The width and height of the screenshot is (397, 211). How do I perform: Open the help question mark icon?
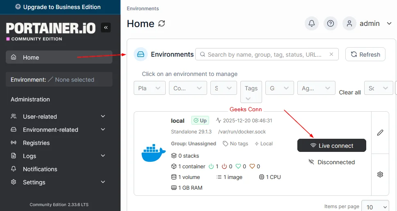[x=330, y=23]
